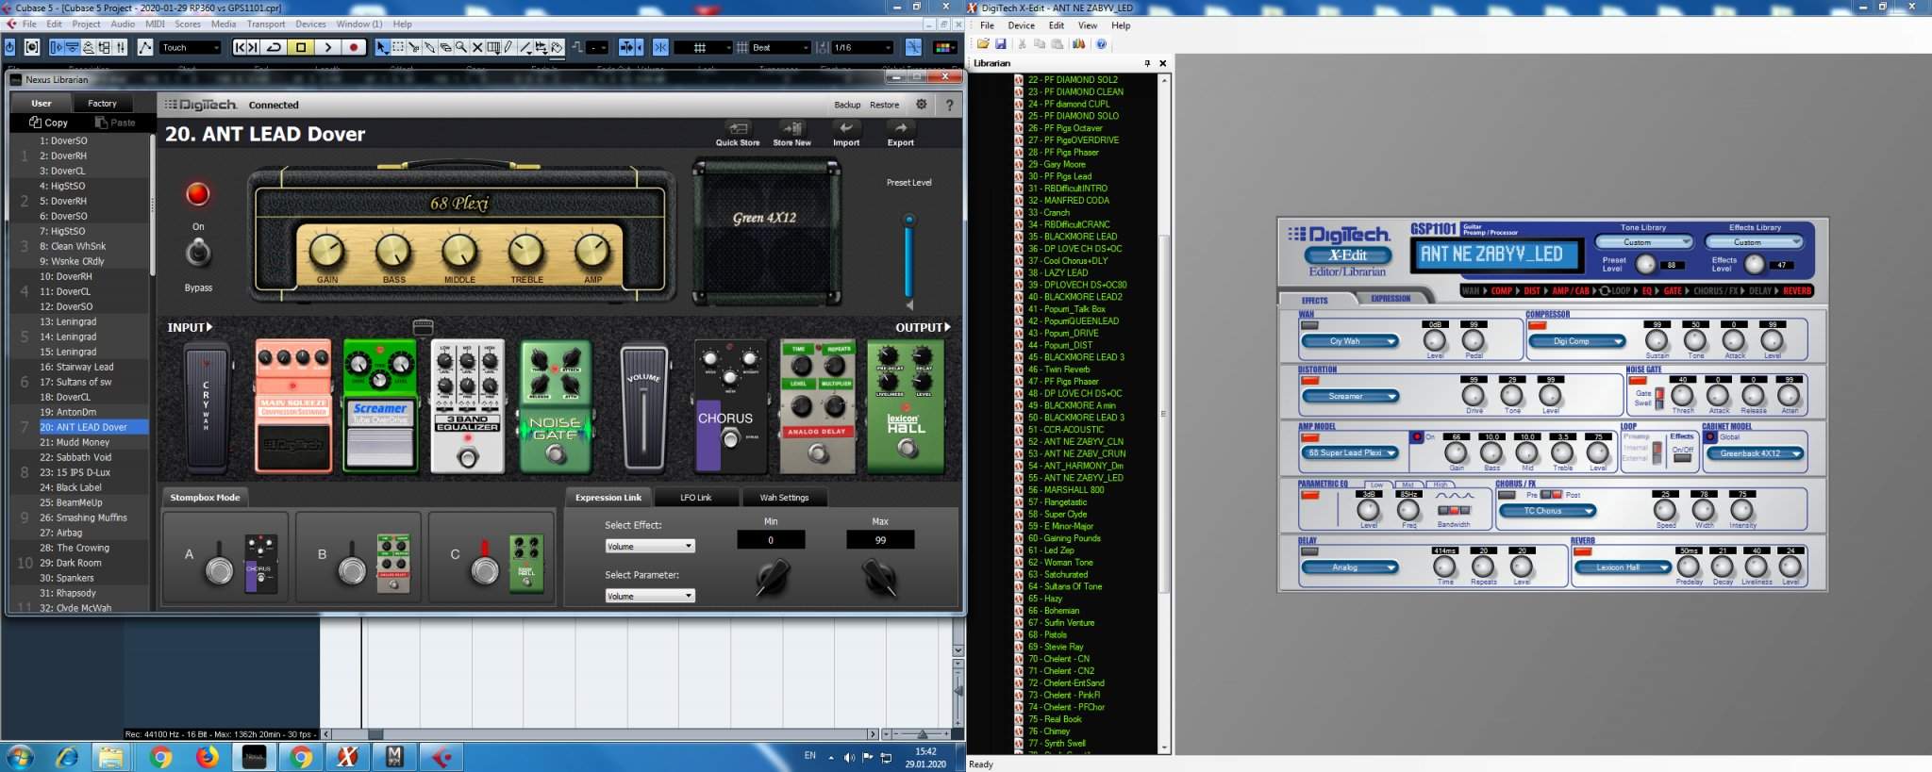Image resolution: width=1932 pixels, height=772 pixels.
Task: Toggle the amp Bypass switch
Action: [x=198, y=253]
